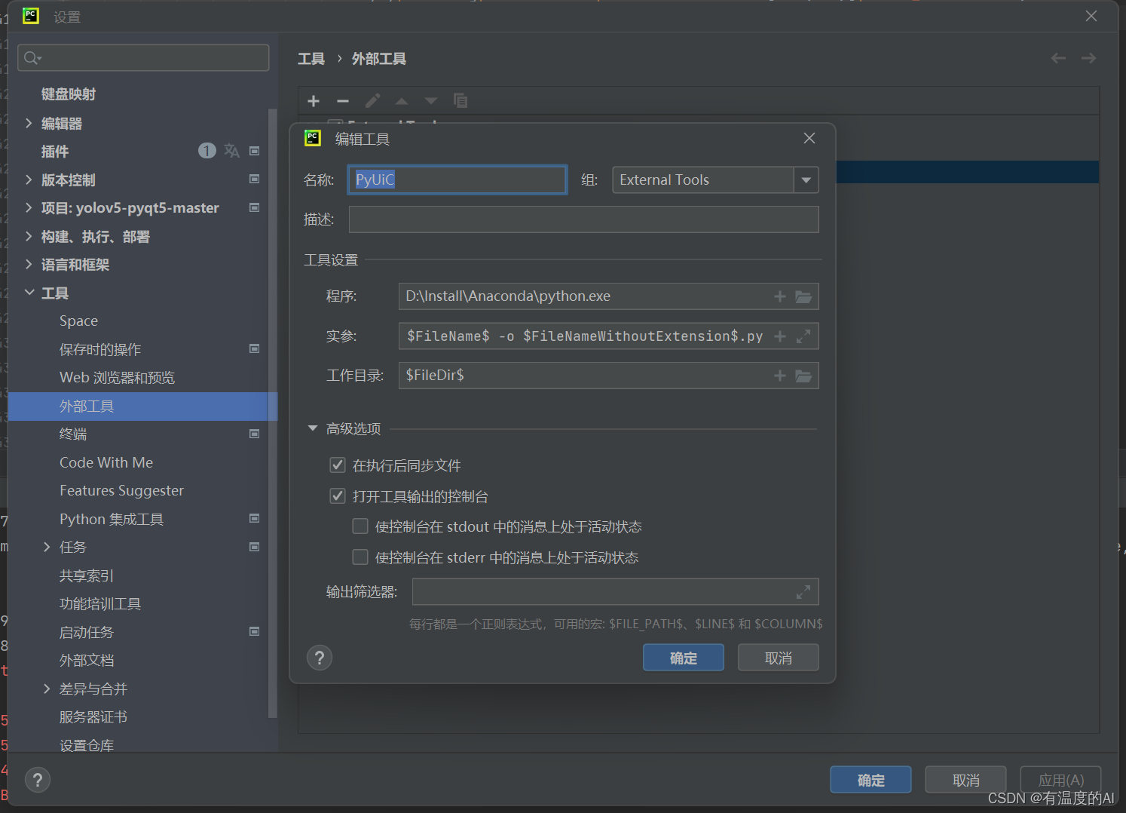
Task: Expand the 语言和框架 settings node
Action: (29, 264)
